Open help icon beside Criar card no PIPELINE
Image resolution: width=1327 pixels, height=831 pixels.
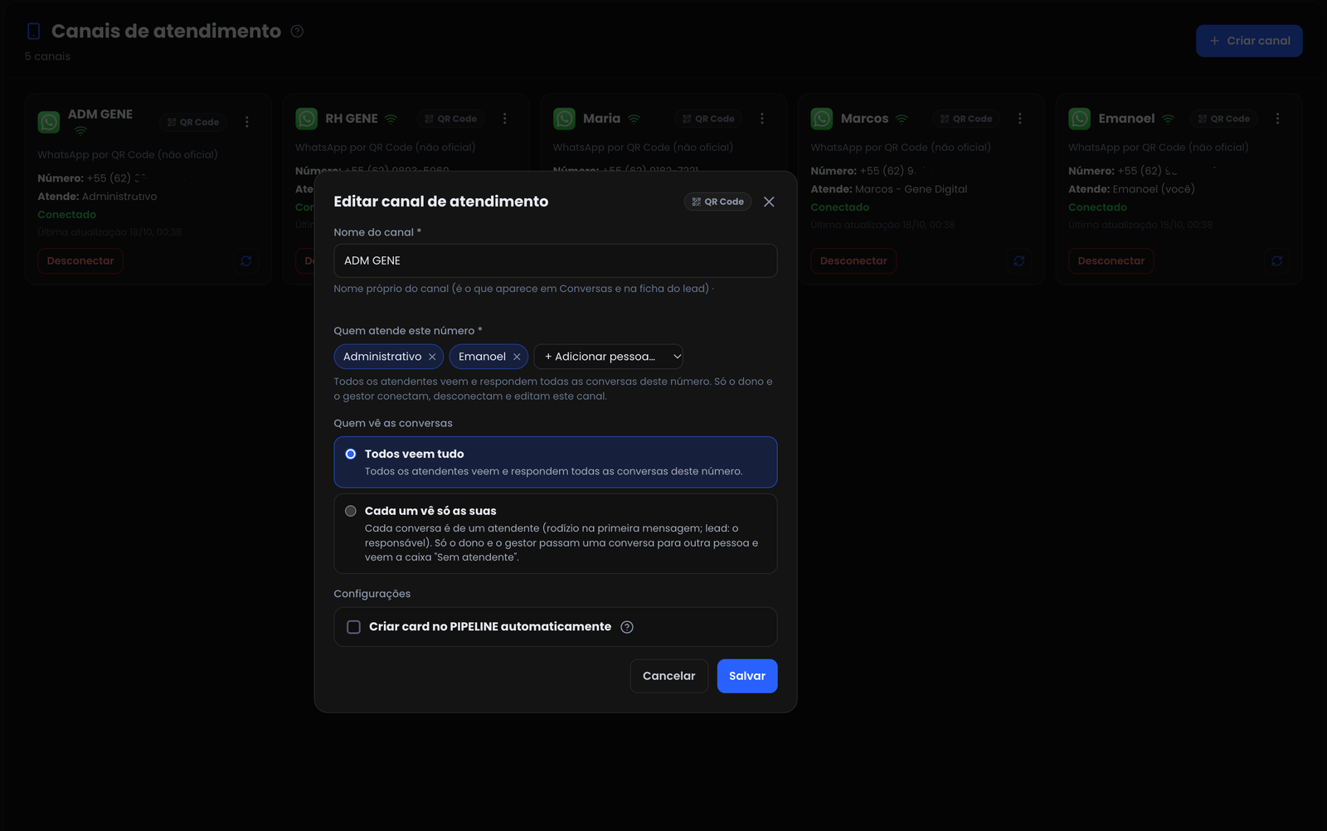click(x=627, y=627)
